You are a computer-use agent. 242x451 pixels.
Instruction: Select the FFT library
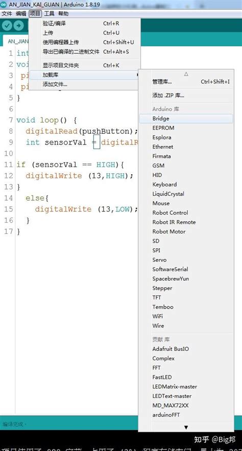(x=186, y=368)
